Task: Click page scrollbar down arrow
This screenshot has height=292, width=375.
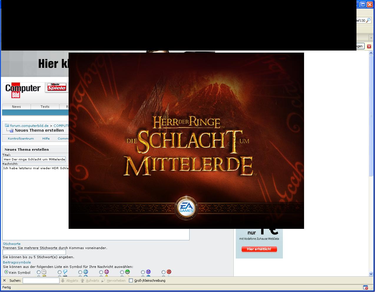Action: click(371, 274)
